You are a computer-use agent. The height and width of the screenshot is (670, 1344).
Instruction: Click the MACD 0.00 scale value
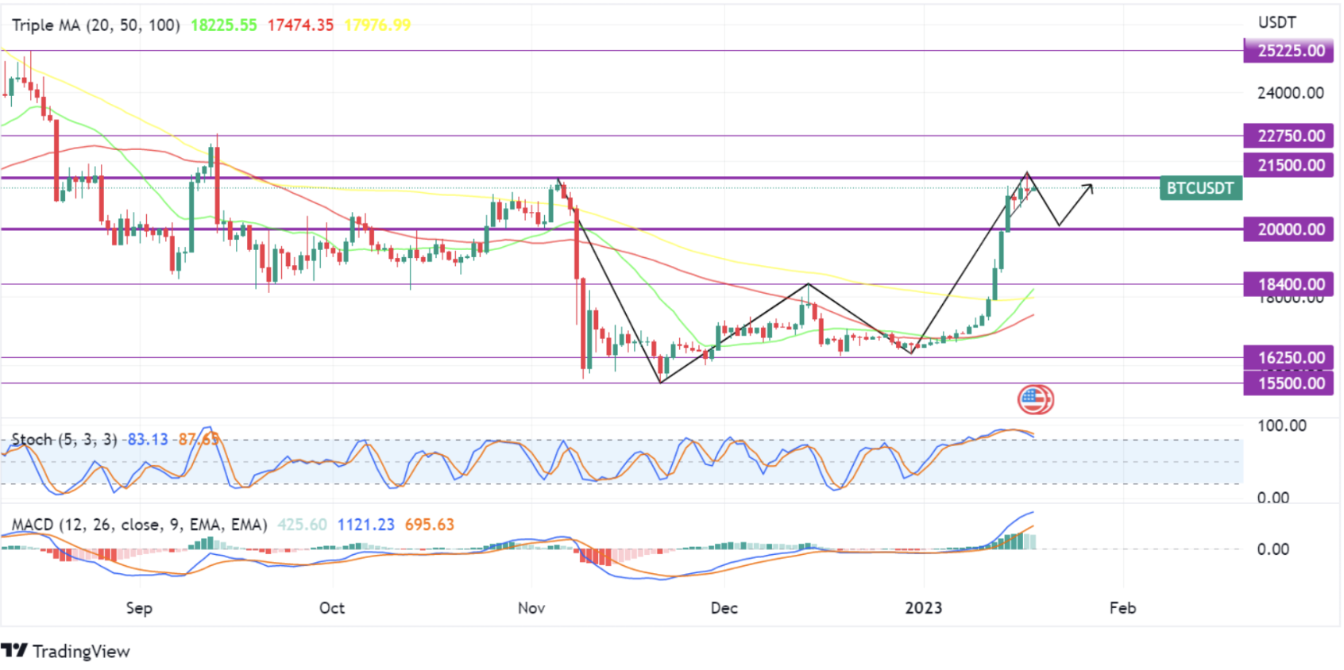[1273, 549]
